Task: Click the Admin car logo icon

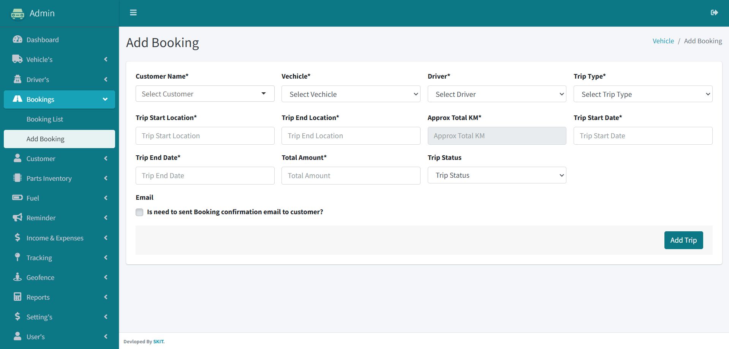Action: point(17,14)
